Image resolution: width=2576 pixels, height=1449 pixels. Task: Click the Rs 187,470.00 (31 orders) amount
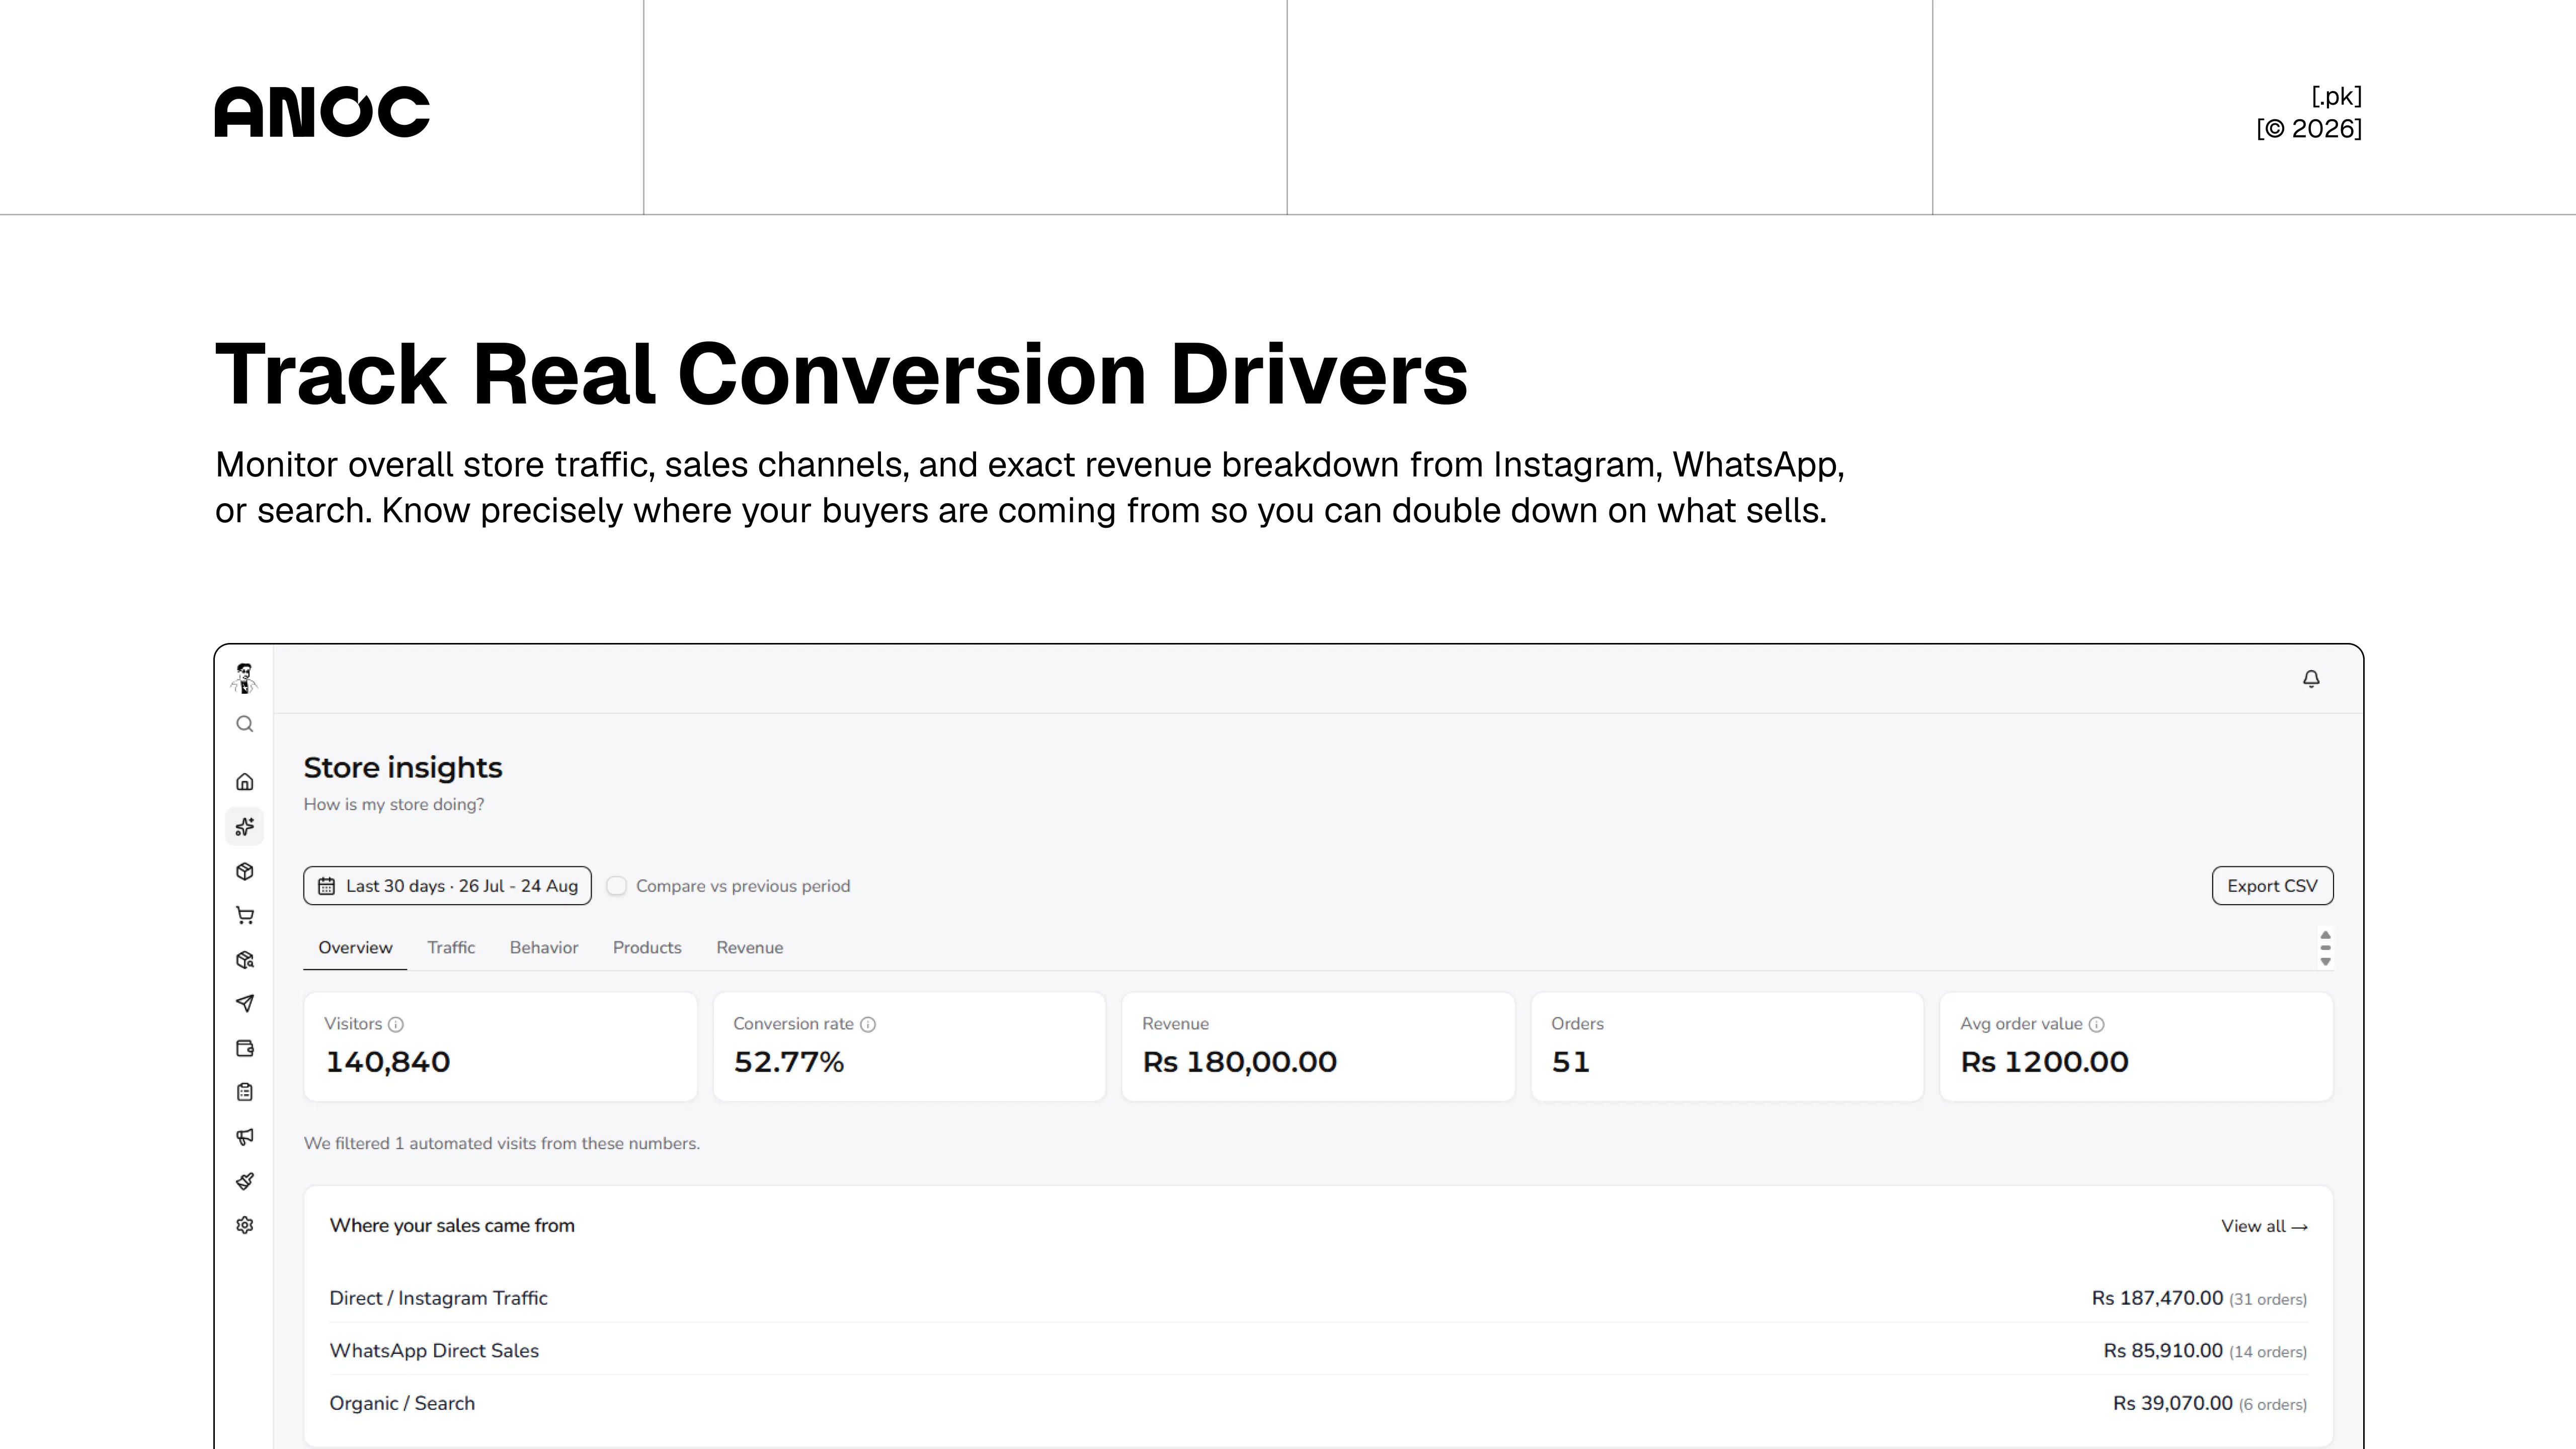click(x=2199, y=1298)
